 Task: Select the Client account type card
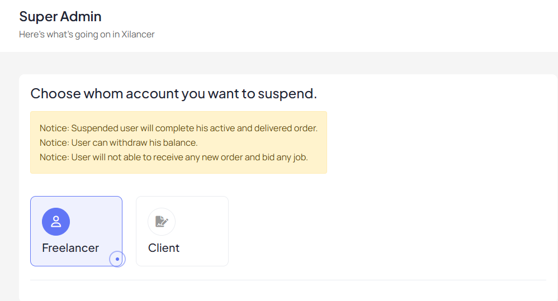[182, 231]
